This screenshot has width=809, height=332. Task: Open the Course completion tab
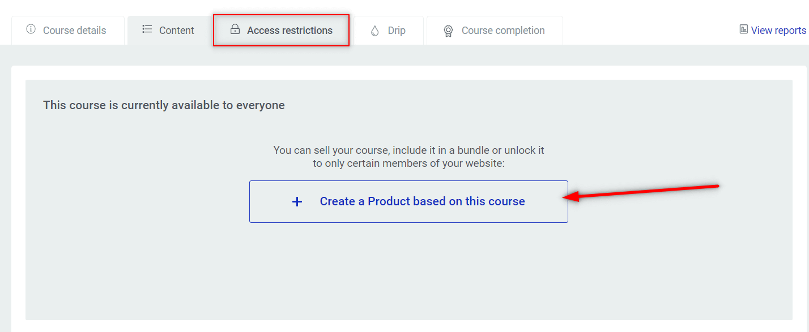coord(495,31)
